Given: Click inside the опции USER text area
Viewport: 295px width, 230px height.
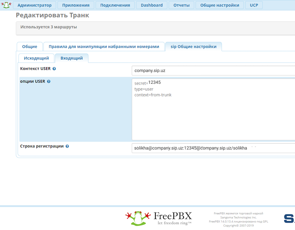Looking at the screenshot, I should (x=213, y=111).
